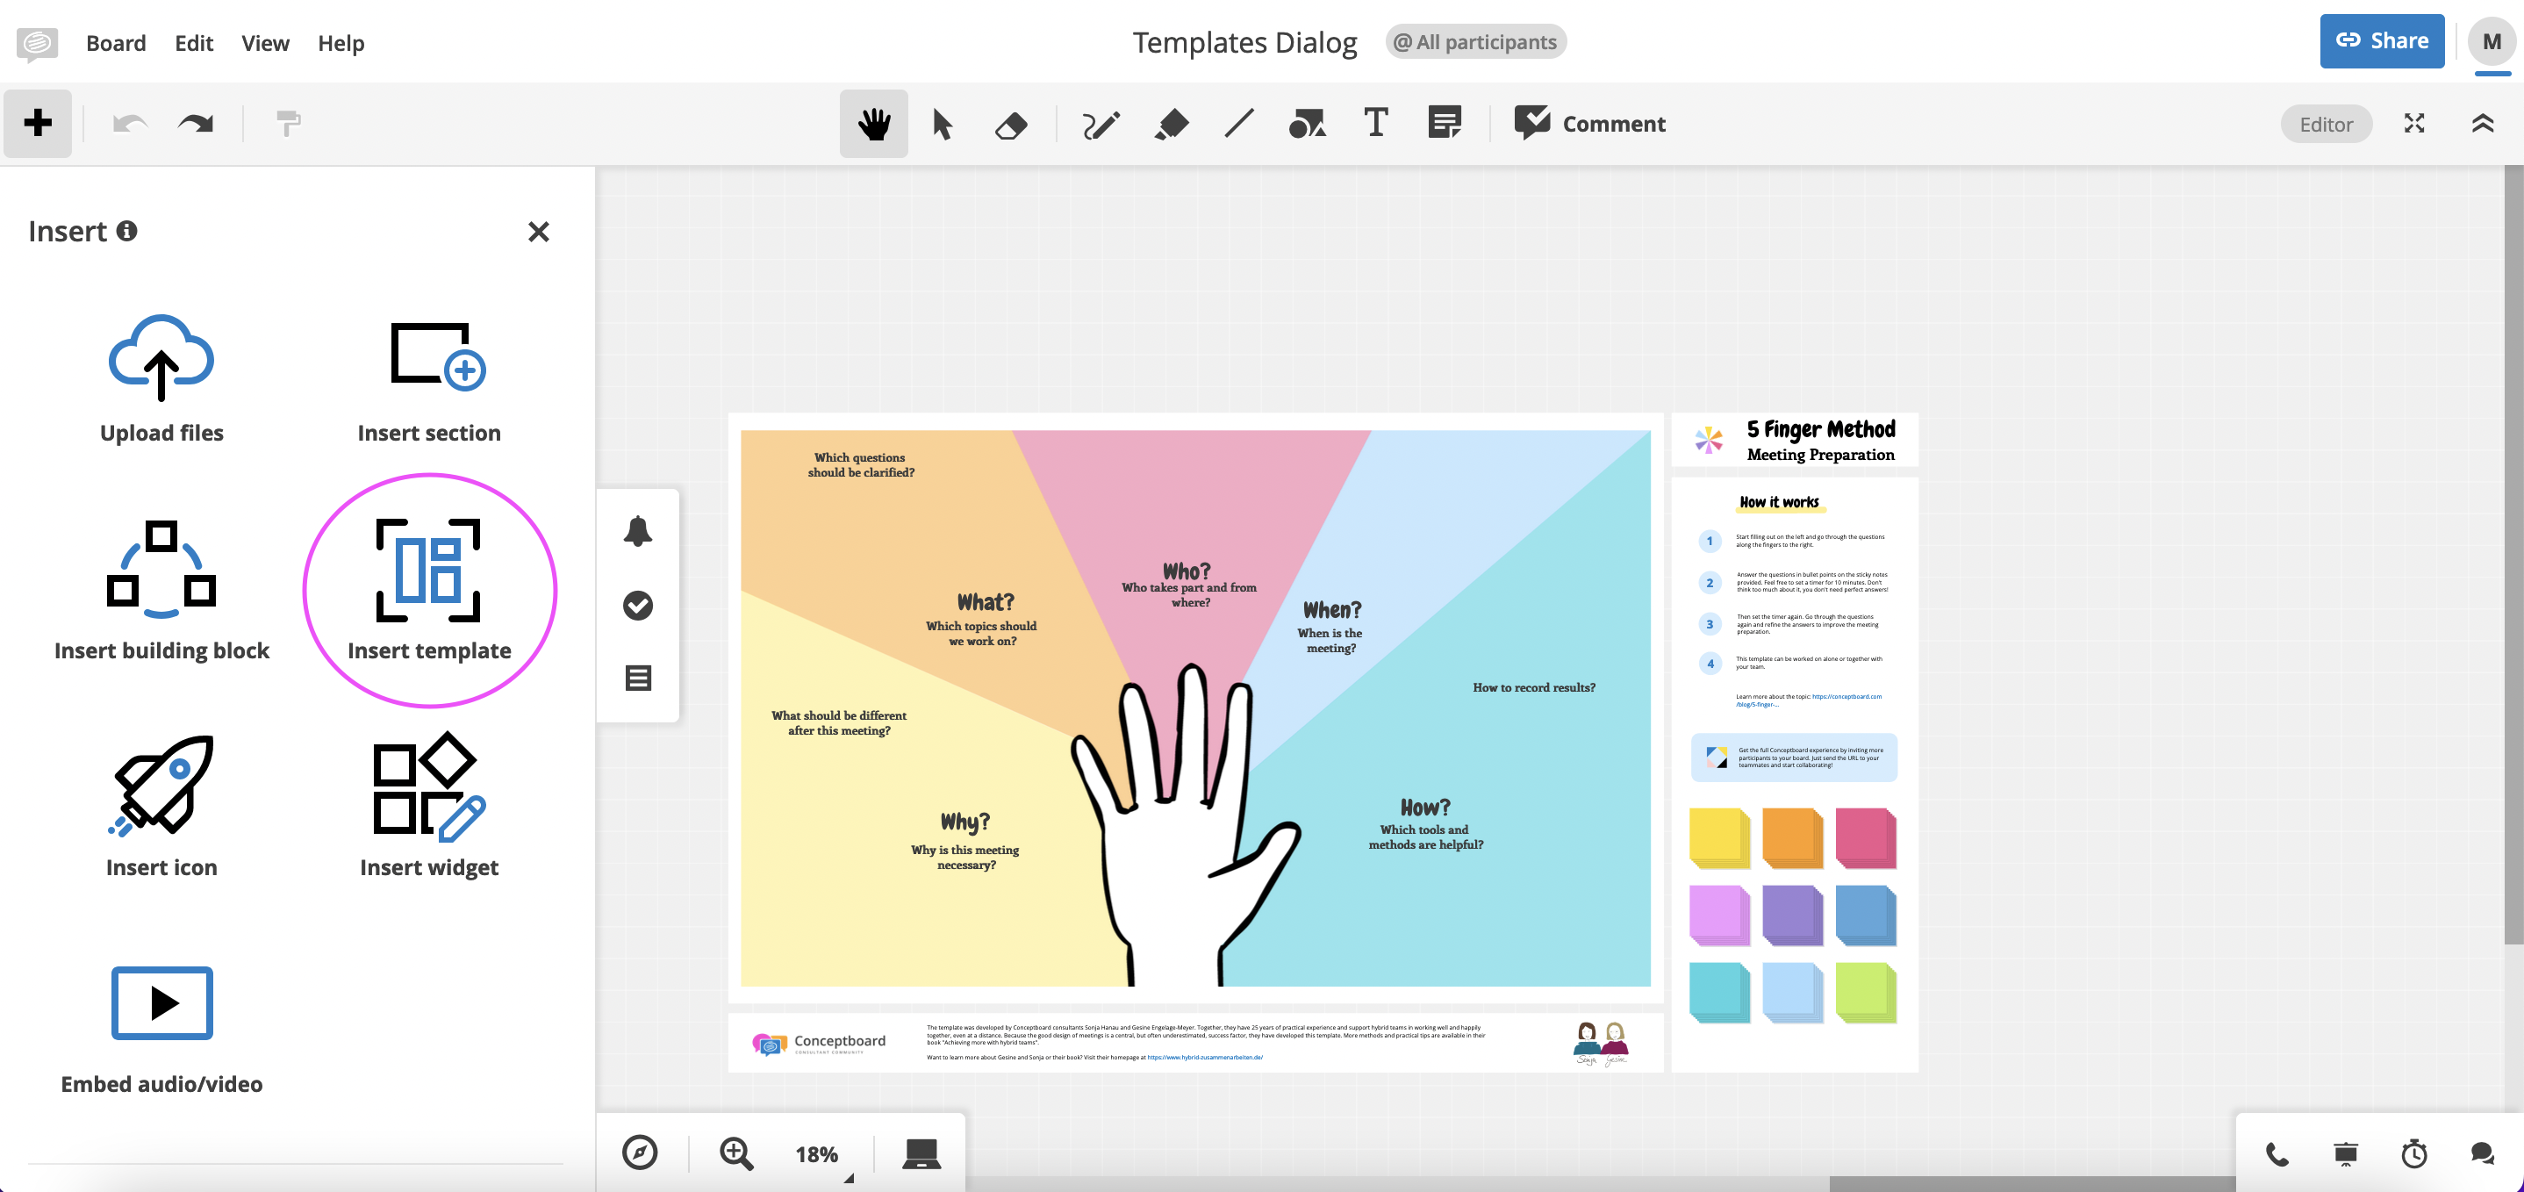The image size is (2524, 1192).
Task: Choose the highlighter marker tool
Action: click(x=1171, y=125)
